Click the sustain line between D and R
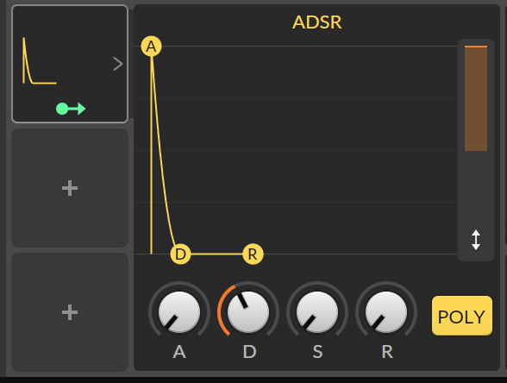Viewport: 507px width, 383px height. 216,254
